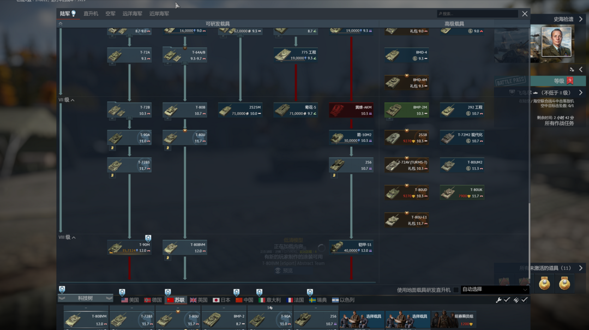Select the 瑞典 nation tab
Viewport: 589px width, 330px height.
(x=318, y=300)
